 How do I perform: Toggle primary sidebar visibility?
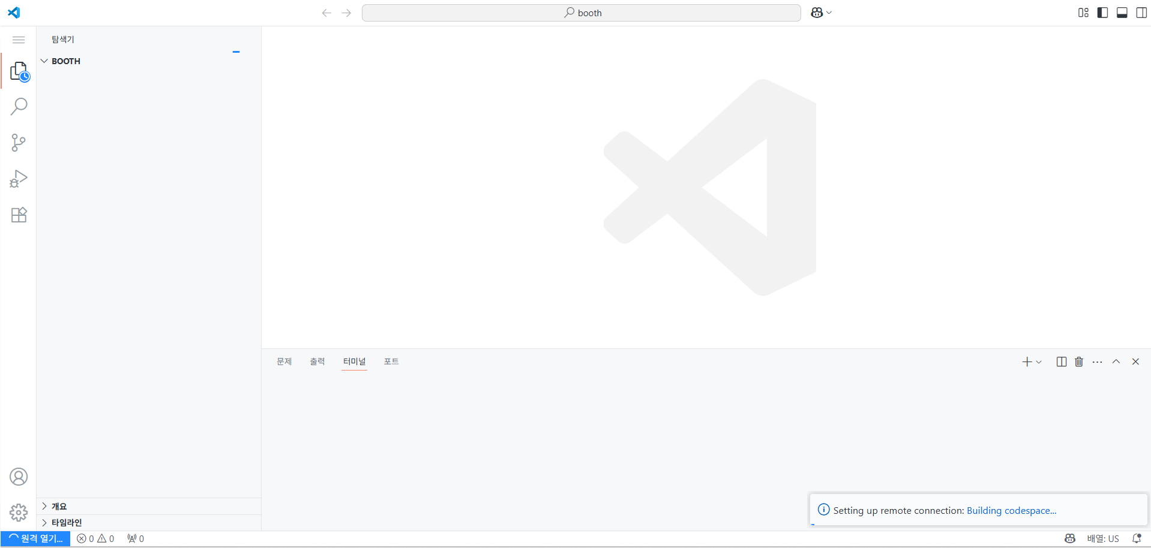[1102, 13]
